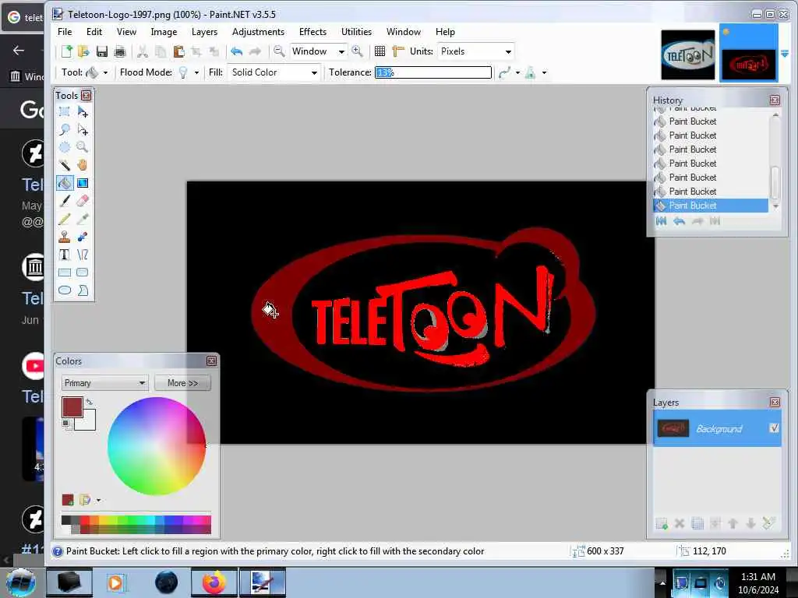This screenshot has width=798, height=598.
Task: Open the Adjustments menu
Action: click(x=258, y=31)
